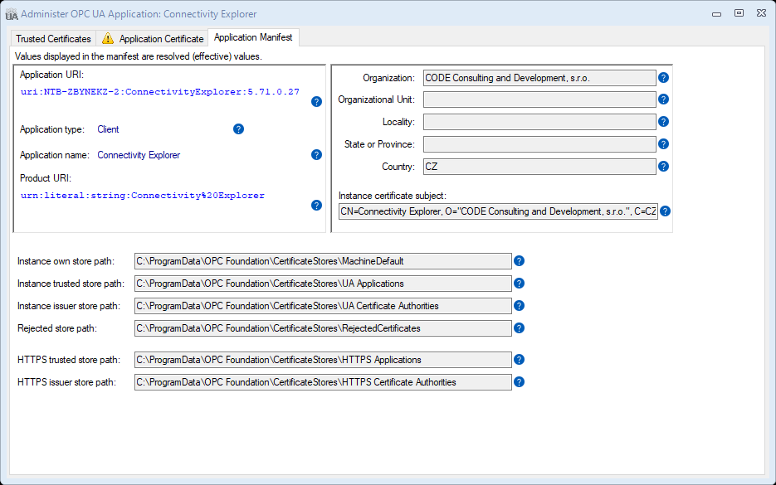This screenshot has width=776, height=485.
Task: Click the 'Values displayed in the manifest' note
Action: point(138,56)
